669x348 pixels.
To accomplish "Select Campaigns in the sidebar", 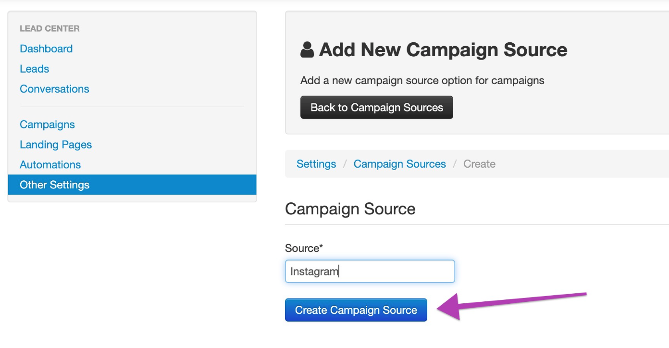I will tap(47, 124).
